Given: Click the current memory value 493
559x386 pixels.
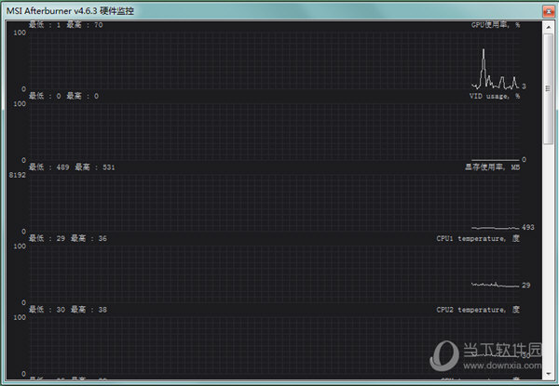Looking at the screenshot, I should [528, 227].
